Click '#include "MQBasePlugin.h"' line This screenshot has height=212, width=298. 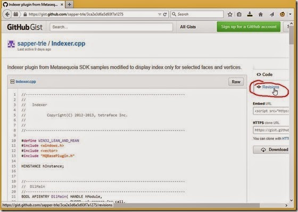pos(48,156)
